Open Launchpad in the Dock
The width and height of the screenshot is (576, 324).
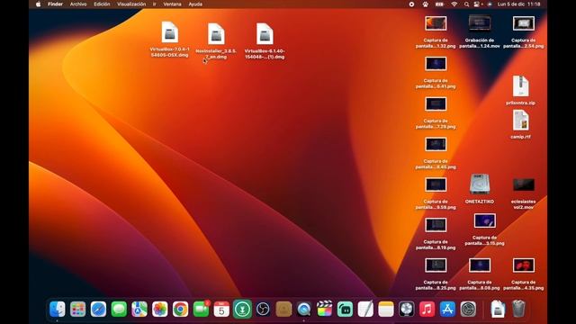coord(78,310)
